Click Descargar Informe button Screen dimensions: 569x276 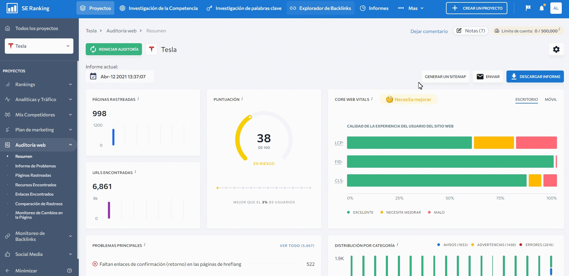click(535, 76)
